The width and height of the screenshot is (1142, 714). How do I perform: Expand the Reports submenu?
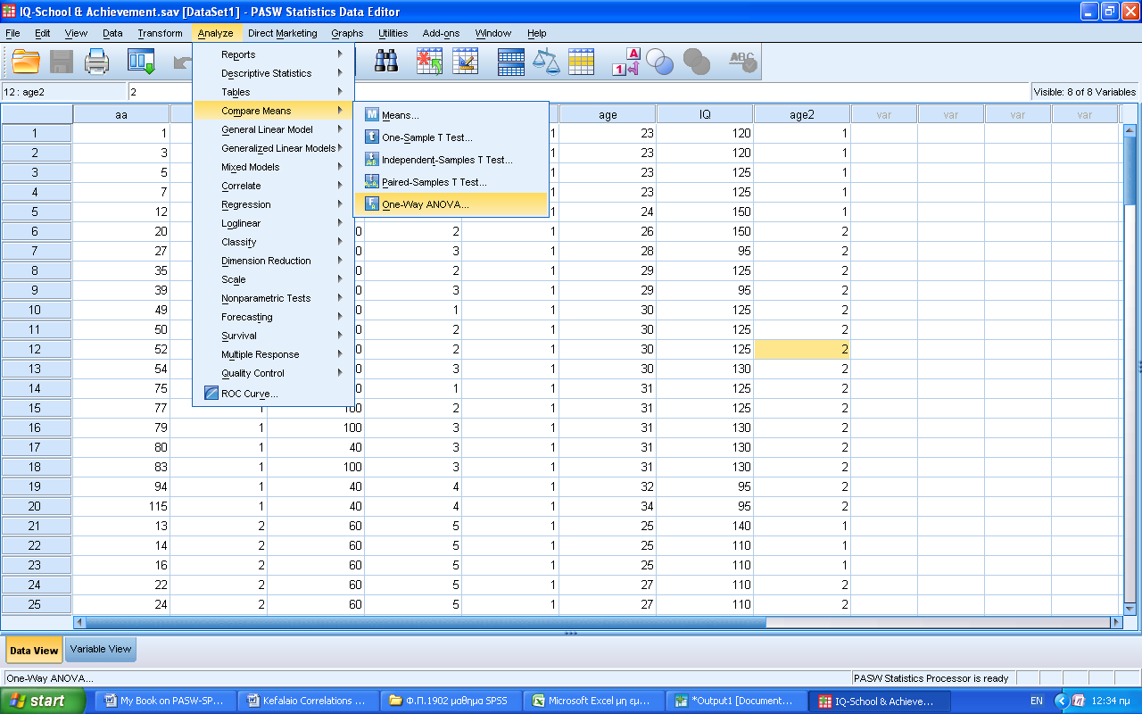pyautogui.click(x=274, y=54)
